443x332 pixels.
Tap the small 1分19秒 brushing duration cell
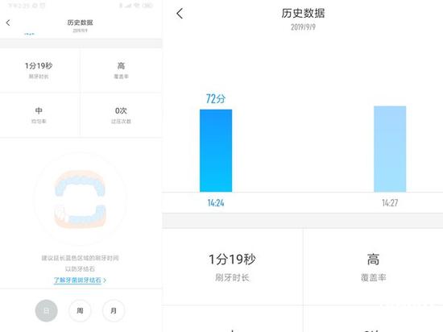pyautogui.click(x=39, y=70)
